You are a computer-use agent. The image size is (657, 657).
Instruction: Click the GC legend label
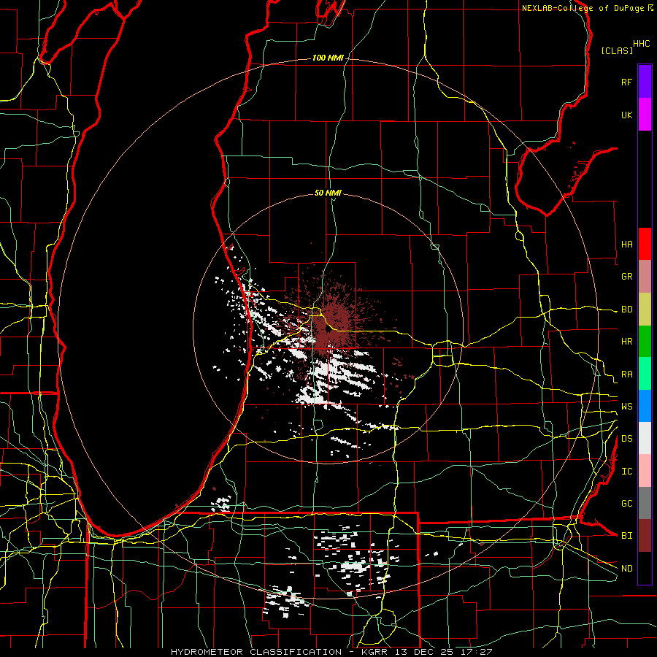pos(626,504)
